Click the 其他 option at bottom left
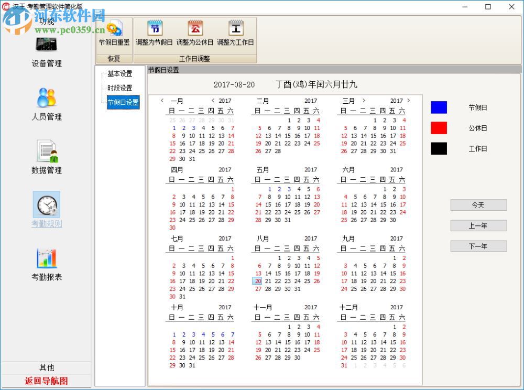This screenshot has height=390, width=524. click(46, 367)
